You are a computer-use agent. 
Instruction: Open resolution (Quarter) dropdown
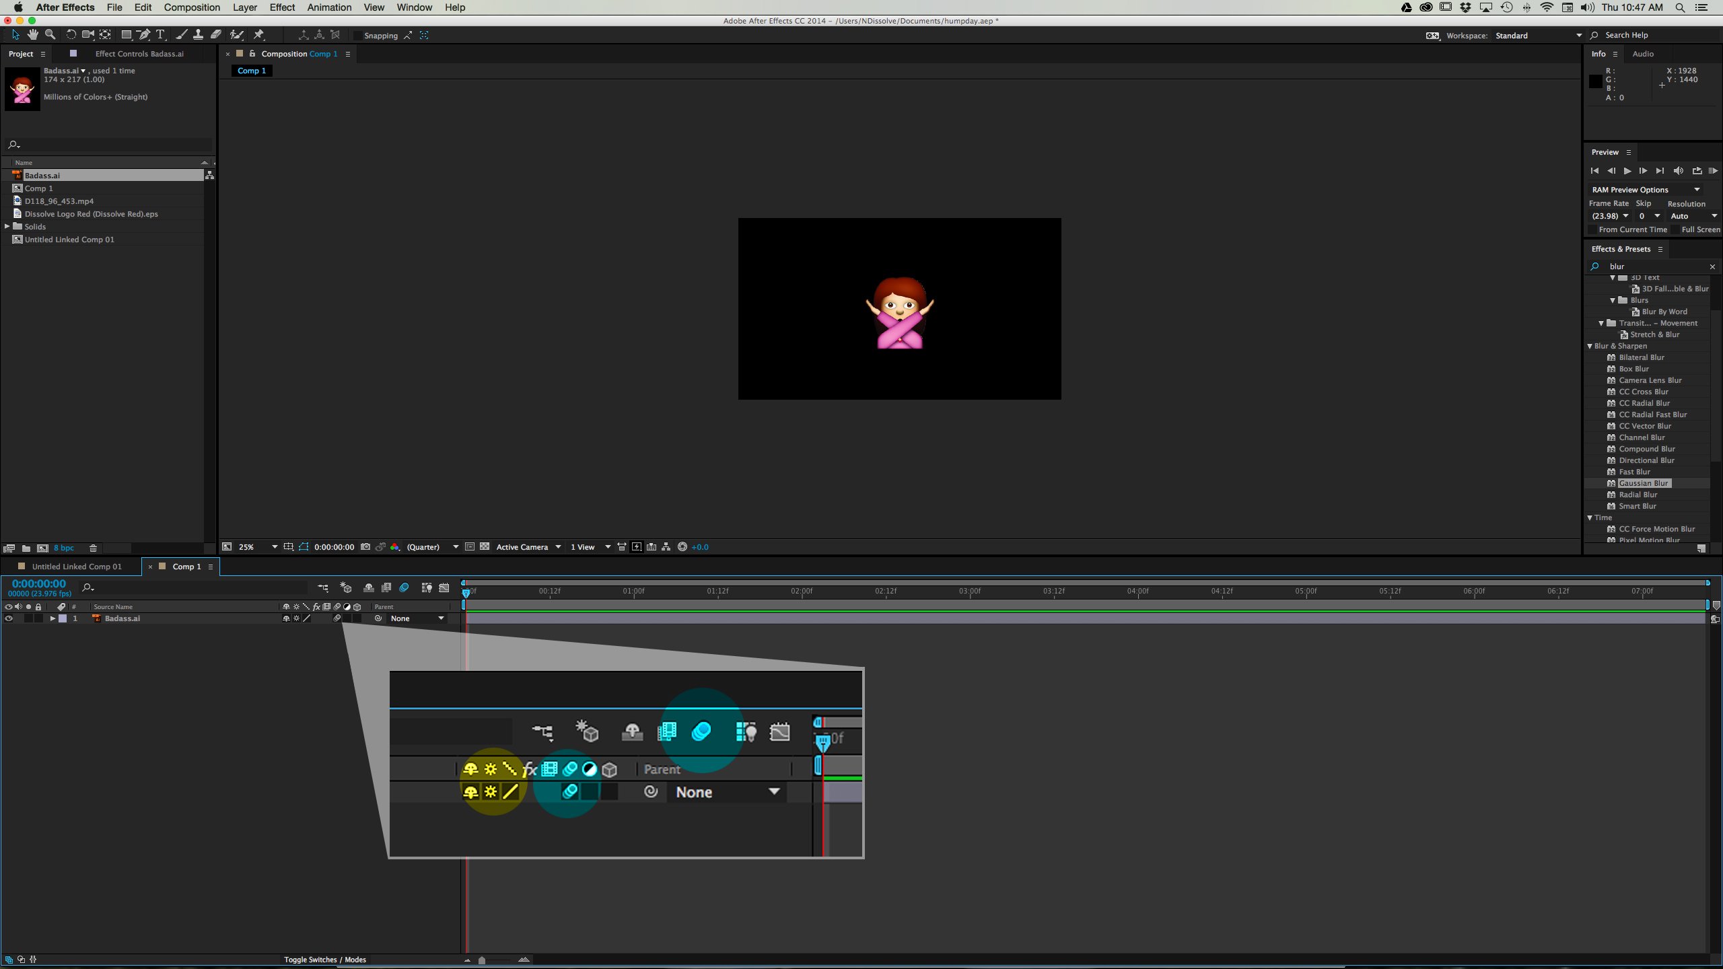[432, 547]
